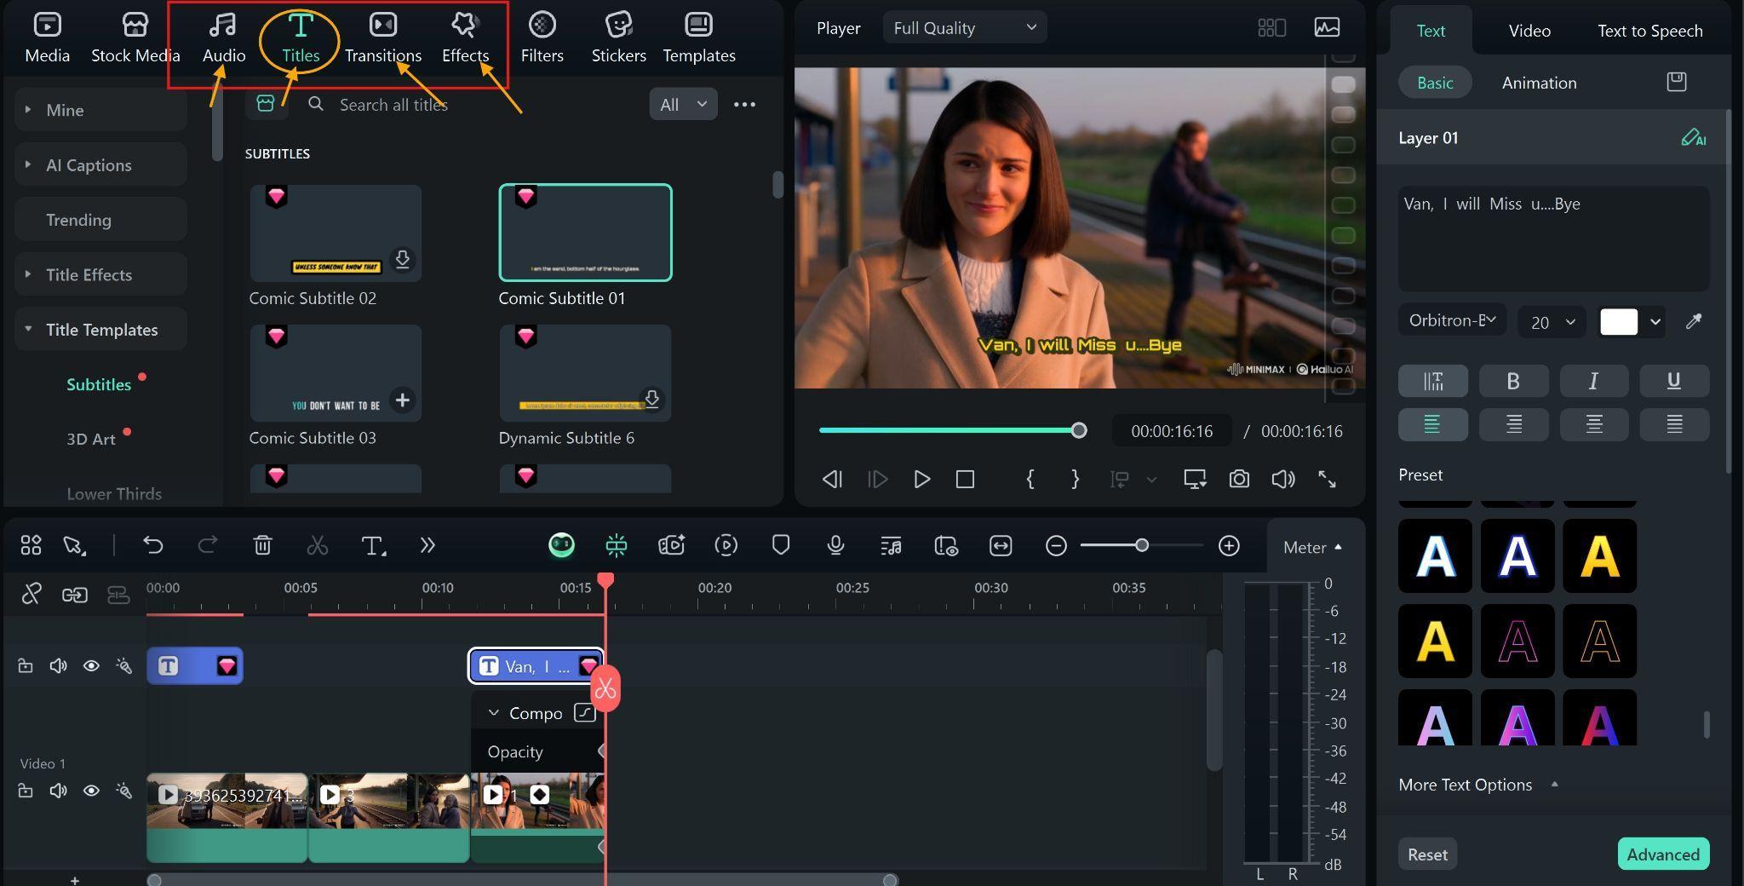
Task: Open the Filters tab
Action: pyautogui.click(x=542, y=38)
